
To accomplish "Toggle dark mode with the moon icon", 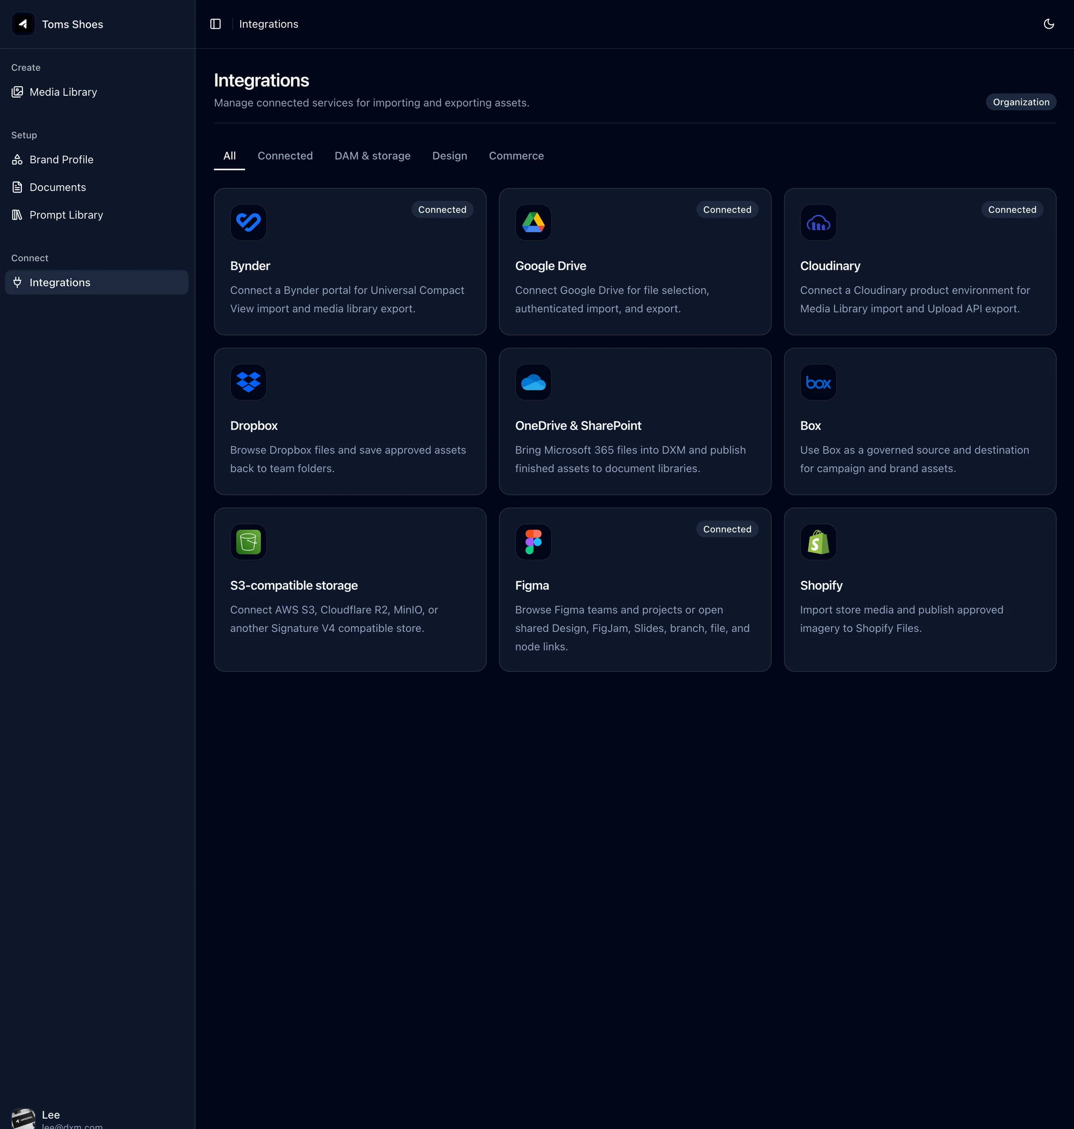I will click(1048, 24).
